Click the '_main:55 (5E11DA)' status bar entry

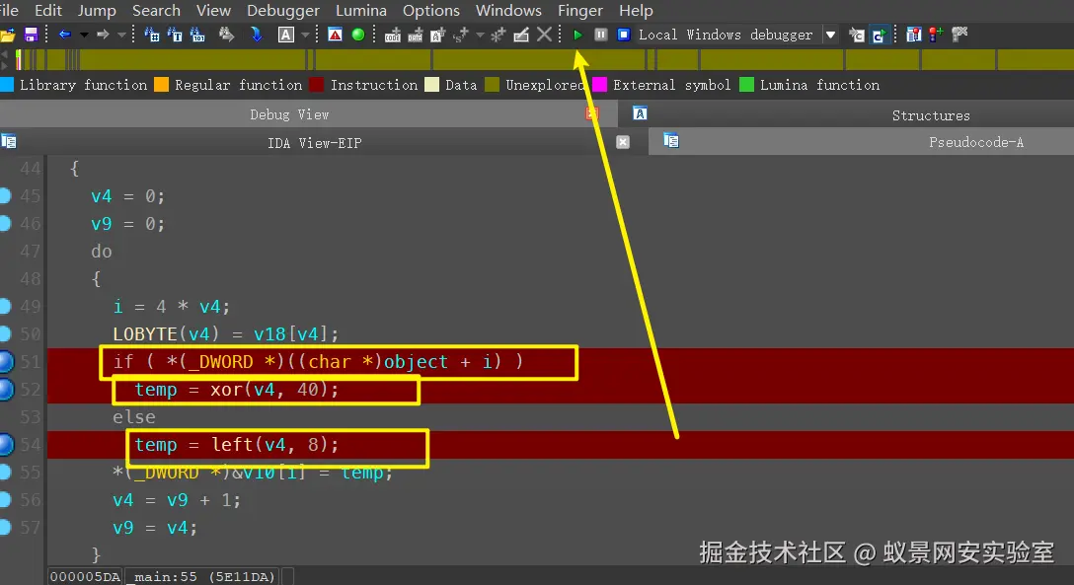click(204, 577)
